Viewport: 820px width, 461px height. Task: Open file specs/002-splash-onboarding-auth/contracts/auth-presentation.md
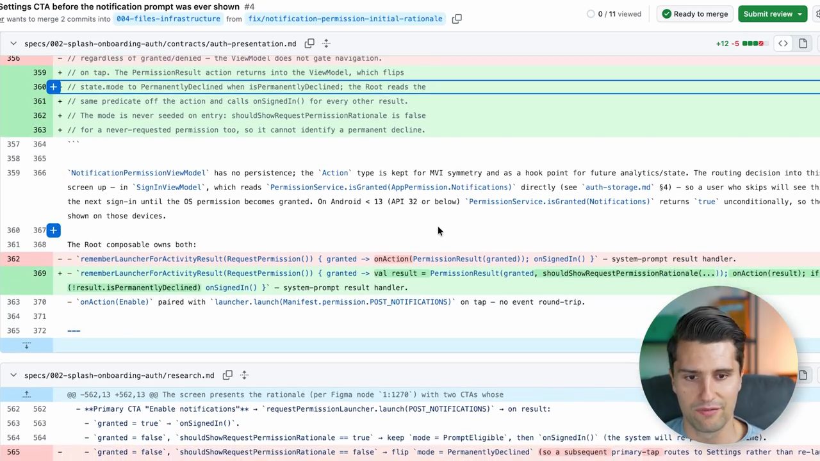(160, 44)
